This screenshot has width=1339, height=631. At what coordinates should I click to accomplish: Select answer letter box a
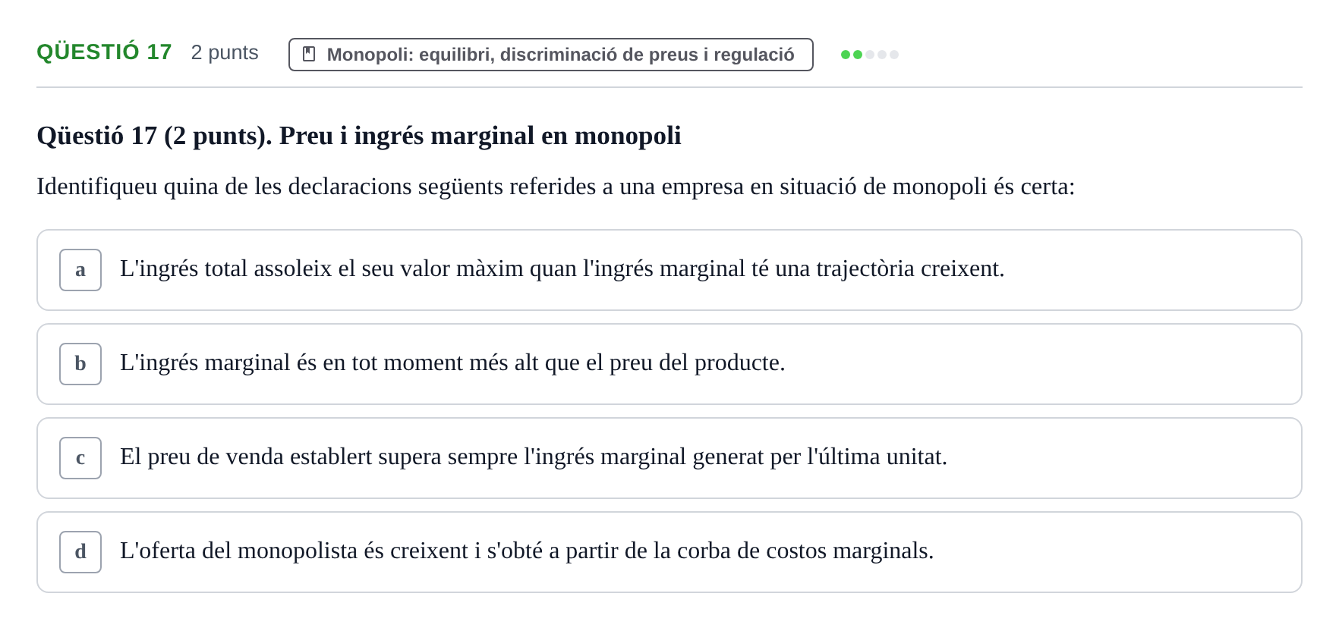(80, 270)
